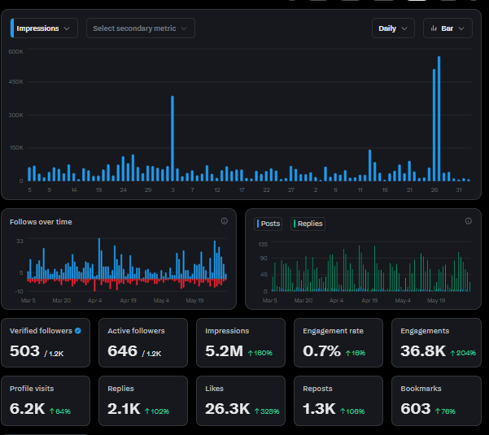Select the Engagement rate 0.7% card
The width and height of the screenshot is (489, 435).
click(x=338, y=342)
